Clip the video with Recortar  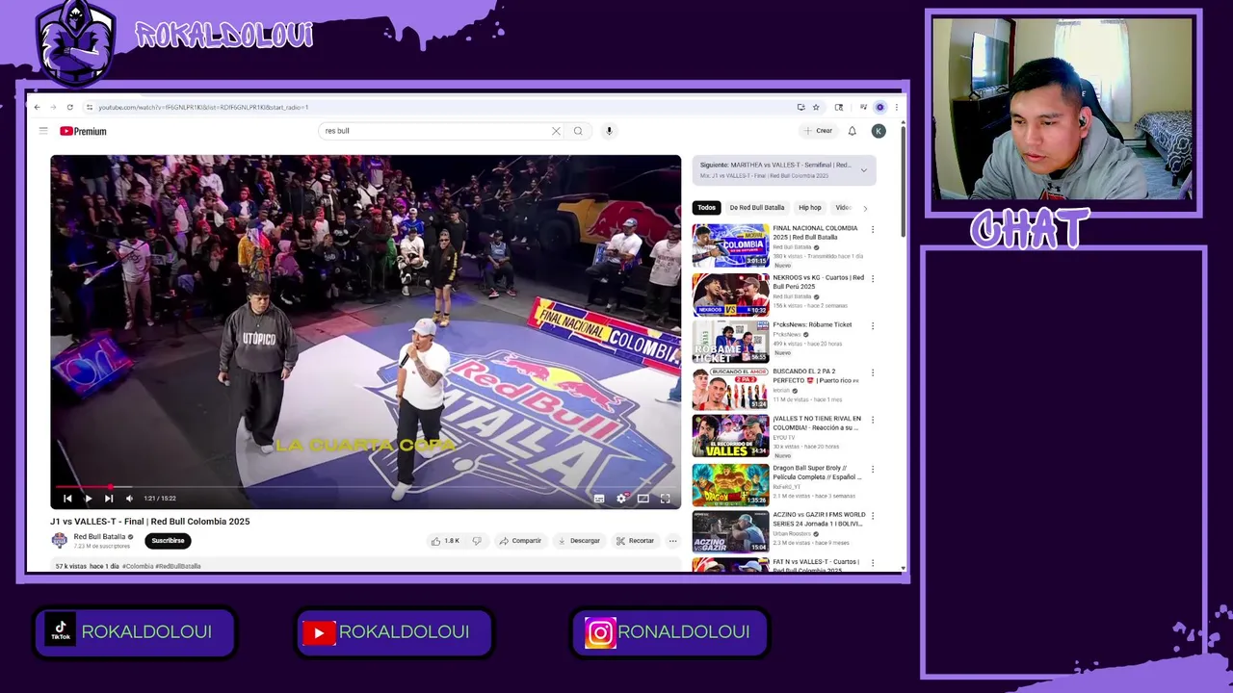point(635,541)
